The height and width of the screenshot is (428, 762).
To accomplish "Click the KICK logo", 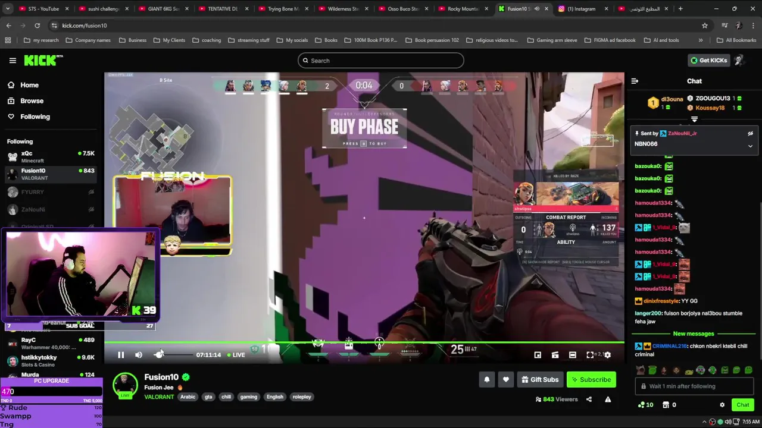I will (43, 60).
